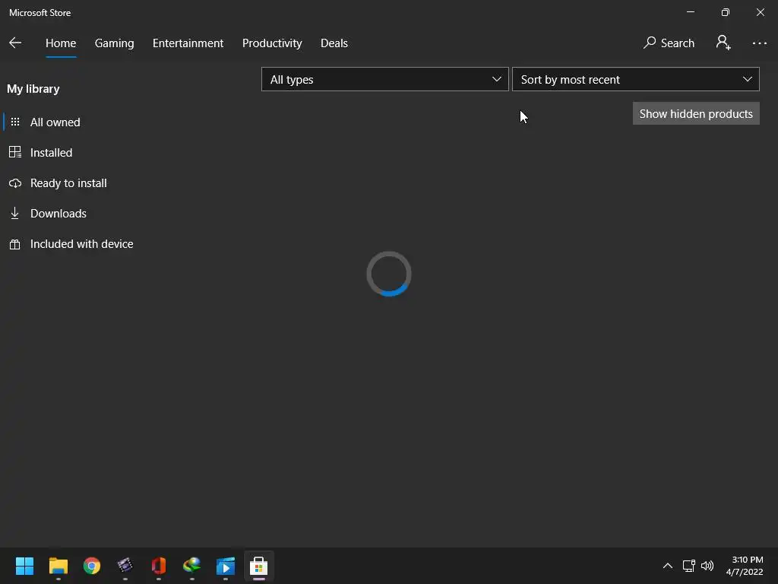Open the network status tray icon
This screenshot has height=584, width=778.
click(688, 566)
